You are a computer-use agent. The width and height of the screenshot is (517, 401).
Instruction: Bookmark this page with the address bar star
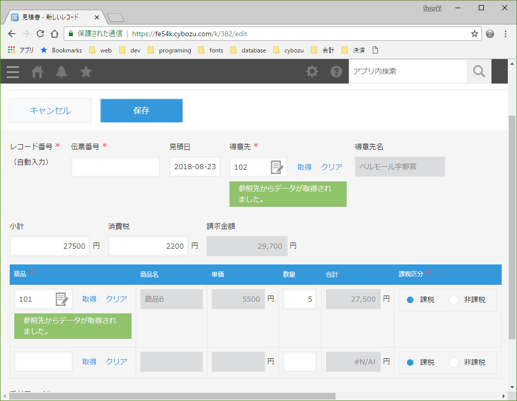tap(475, 34)
